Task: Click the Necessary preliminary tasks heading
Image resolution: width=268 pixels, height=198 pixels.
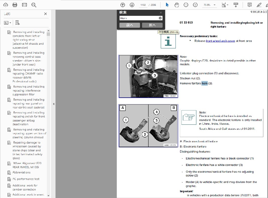Action: (x=199, y=36)
